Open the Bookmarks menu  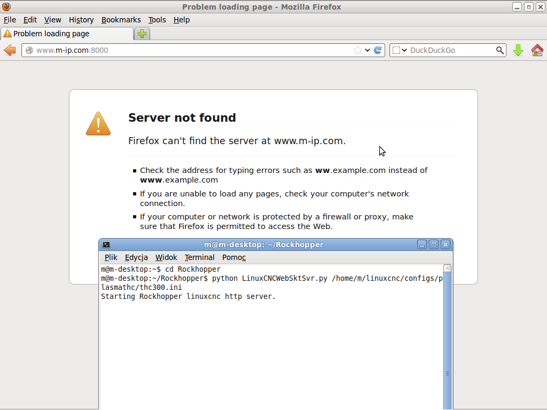(x=121, y=20)
